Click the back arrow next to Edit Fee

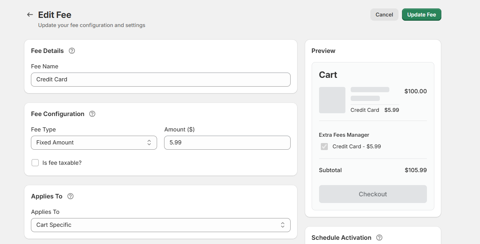[30, 14]
